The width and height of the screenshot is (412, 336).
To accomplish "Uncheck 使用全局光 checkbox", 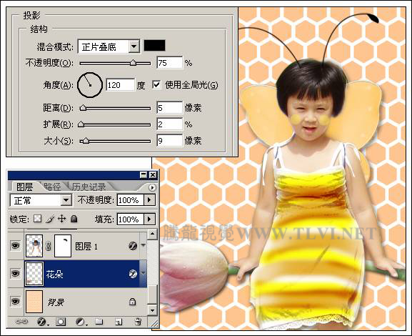I will tap(156, 85).
